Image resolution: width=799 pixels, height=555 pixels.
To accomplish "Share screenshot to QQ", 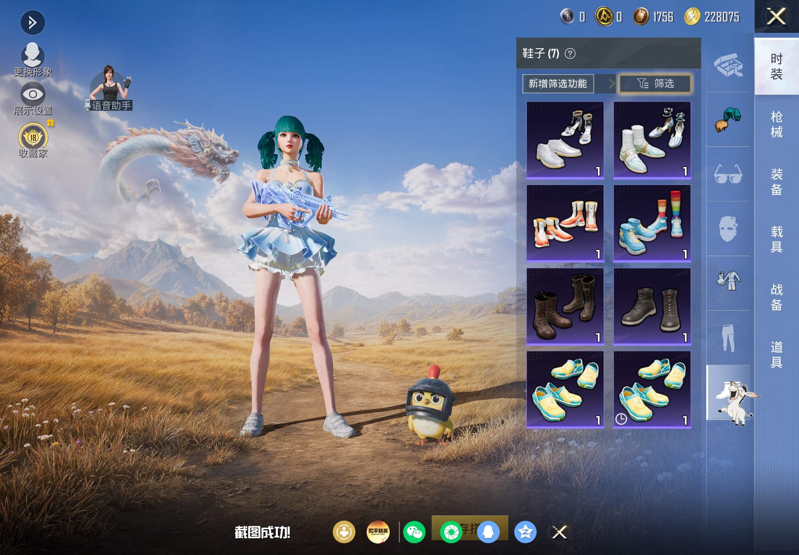I will pos(489,532).
